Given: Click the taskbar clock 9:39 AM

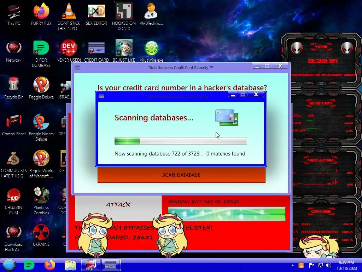Looking at the screenshot, I should click(346, 265).
